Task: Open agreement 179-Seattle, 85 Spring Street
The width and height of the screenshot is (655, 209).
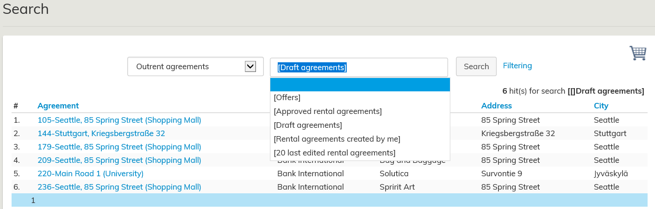Action: click(119, 147)
